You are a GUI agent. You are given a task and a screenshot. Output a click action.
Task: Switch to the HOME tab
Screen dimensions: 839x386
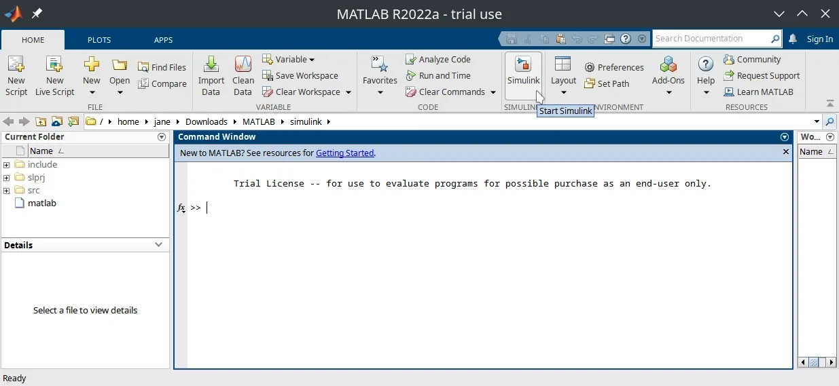(x=33, y=40)
